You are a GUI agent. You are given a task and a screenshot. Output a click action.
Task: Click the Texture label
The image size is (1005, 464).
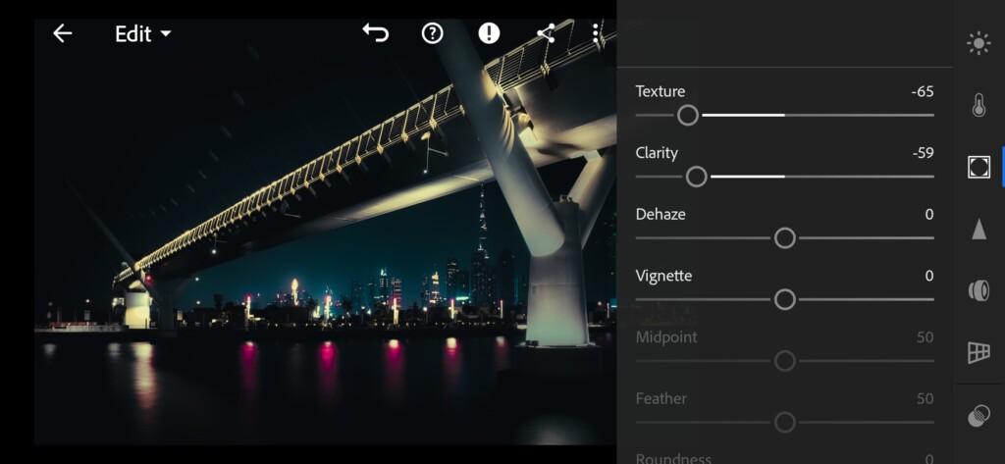tap(661, 91)
